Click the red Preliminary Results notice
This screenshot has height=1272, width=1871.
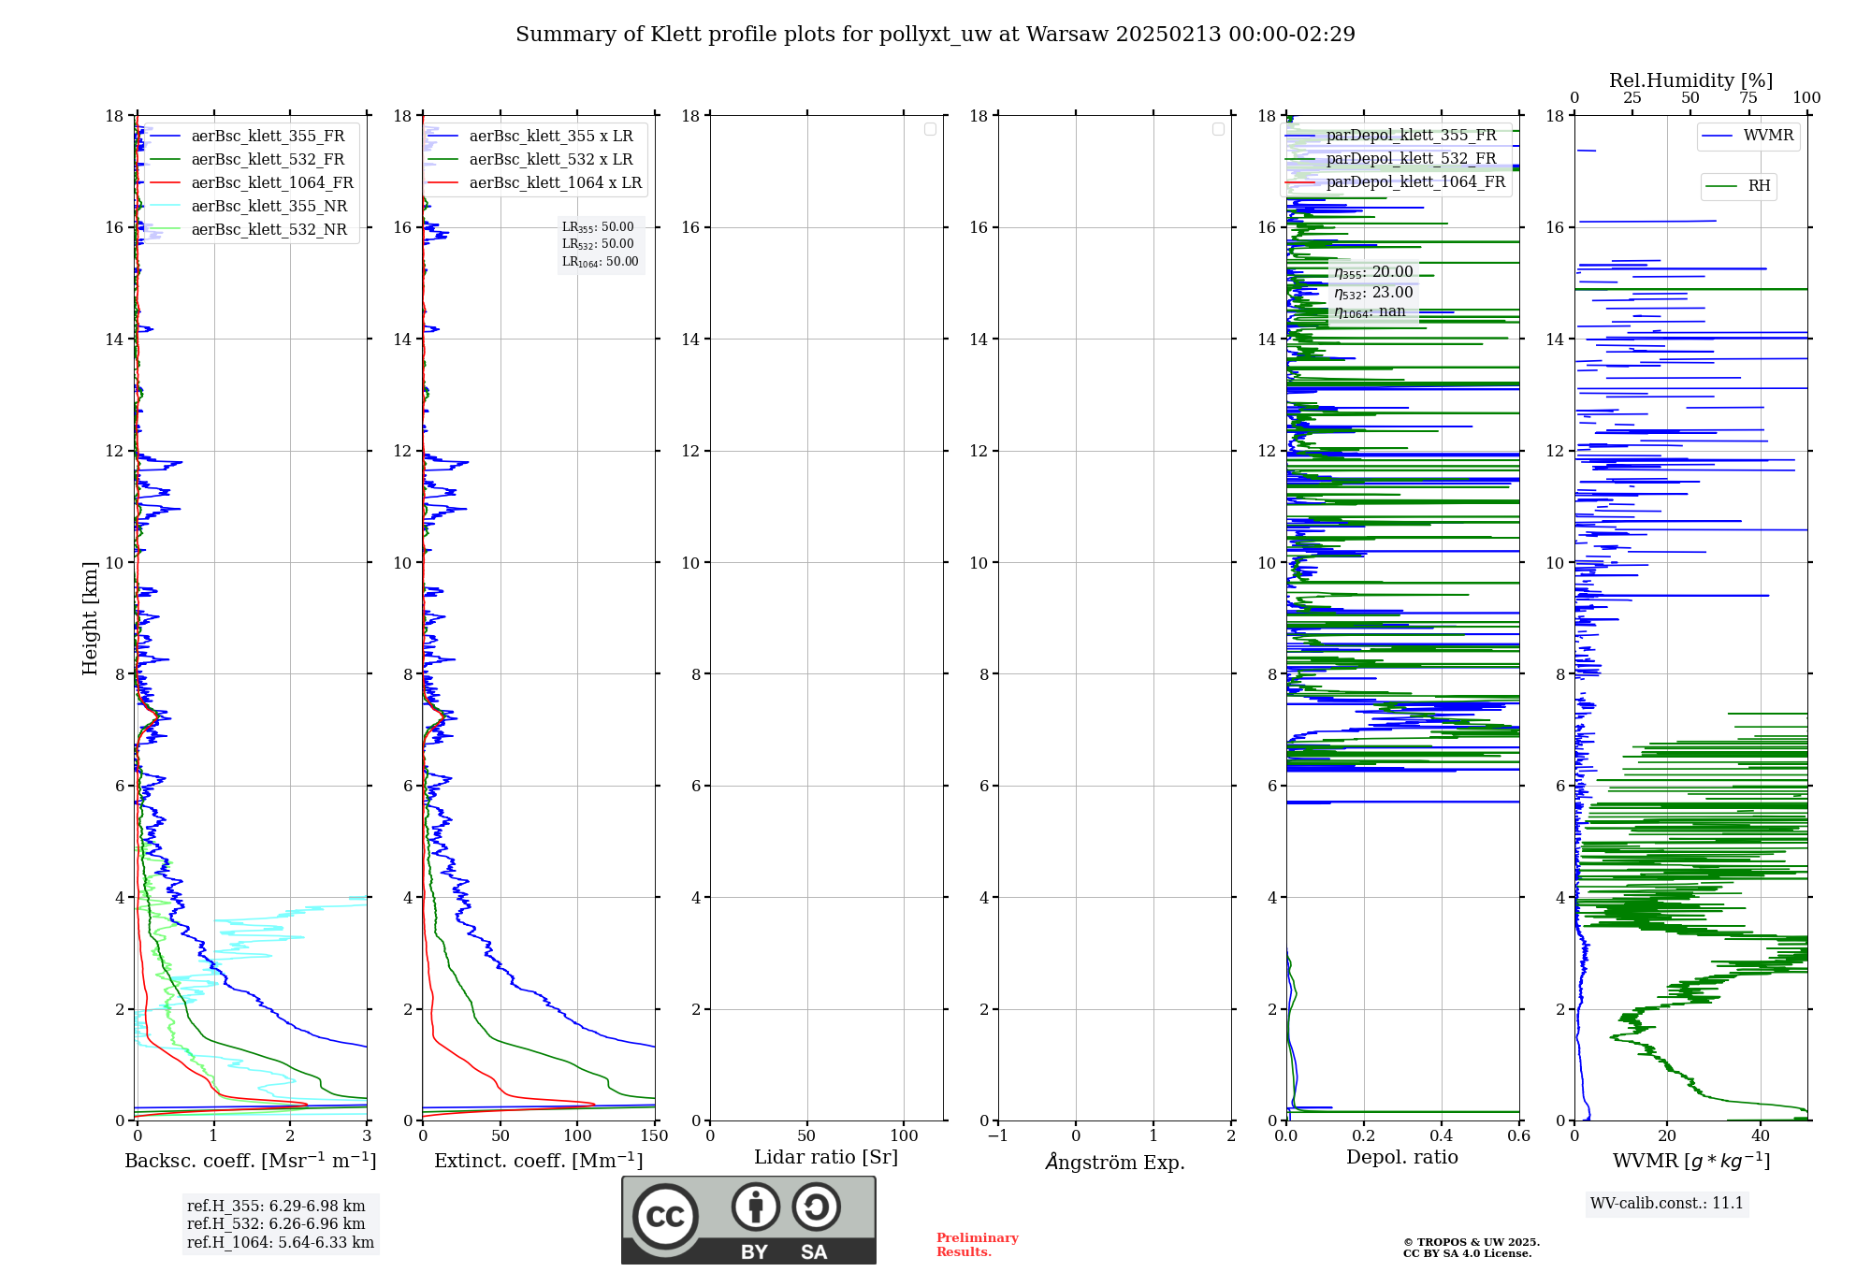click(978, 1245)
